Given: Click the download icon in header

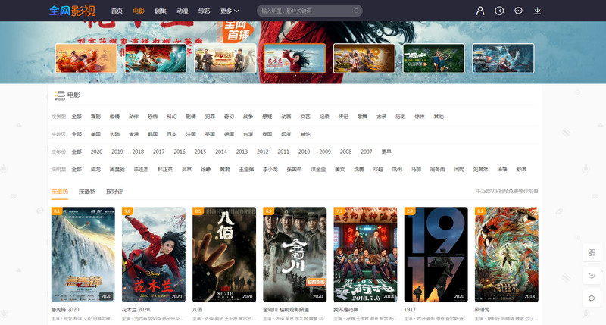Looking at the screenshot, I should [537, 11].
